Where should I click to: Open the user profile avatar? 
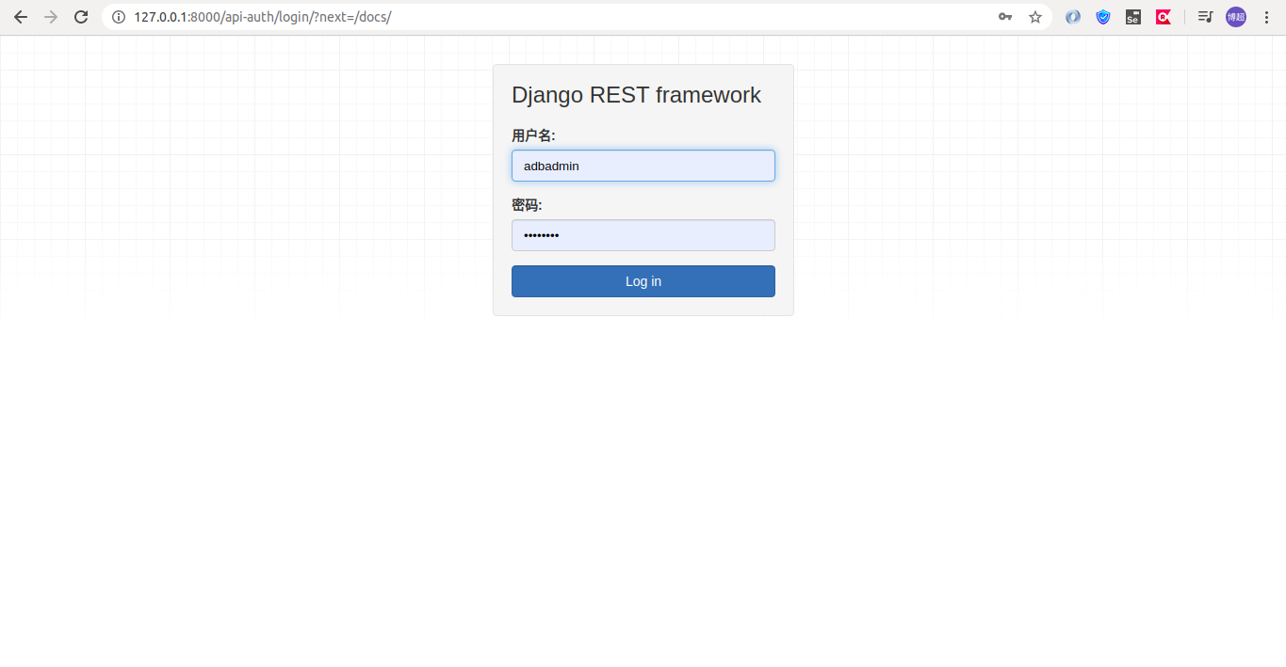1236,17
